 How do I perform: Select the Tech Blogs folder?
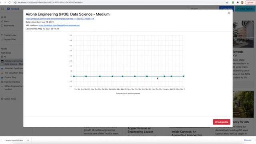tap(6, 53)
